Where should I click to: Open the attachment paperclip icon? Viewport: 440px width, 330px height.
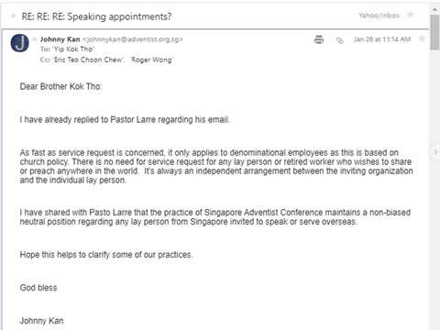coord(339,40)
